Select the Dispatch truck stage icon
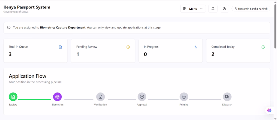 [227, 97]
